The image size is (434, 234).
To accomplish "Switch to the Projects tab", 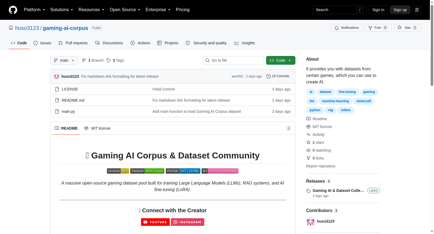I will (x=168, y=43).
